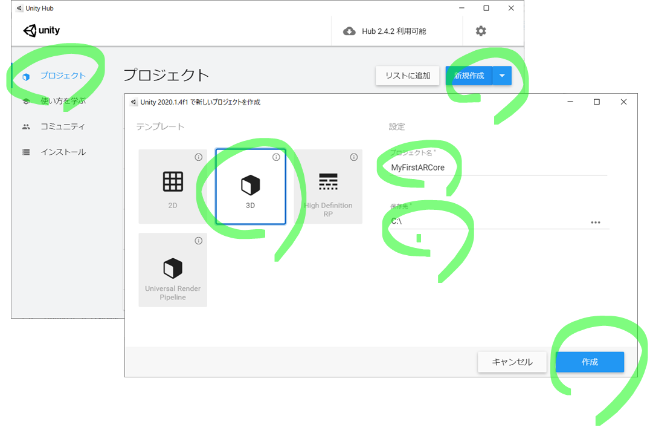Maximize the Unity Hub window

click(486, 8)
